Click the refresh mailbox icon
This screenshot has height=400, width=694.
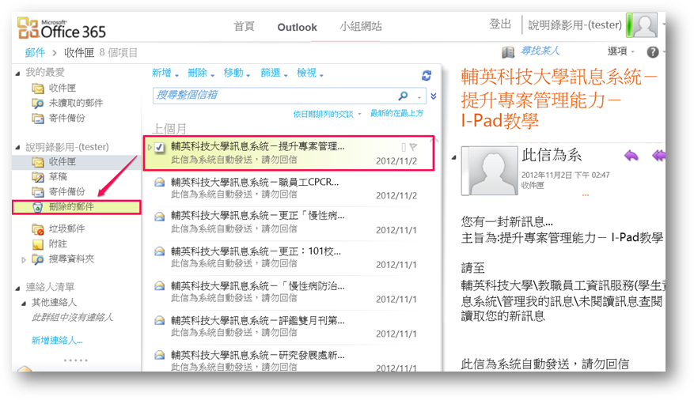[x=427, y=76]
